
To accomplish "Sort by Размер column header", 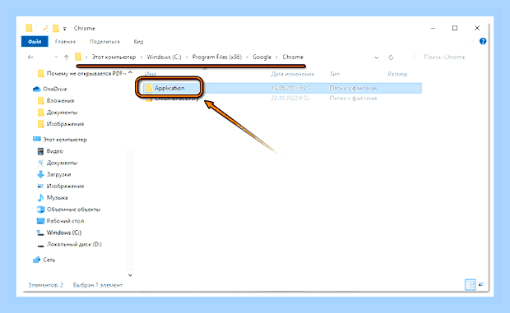I will coord(397,74).
